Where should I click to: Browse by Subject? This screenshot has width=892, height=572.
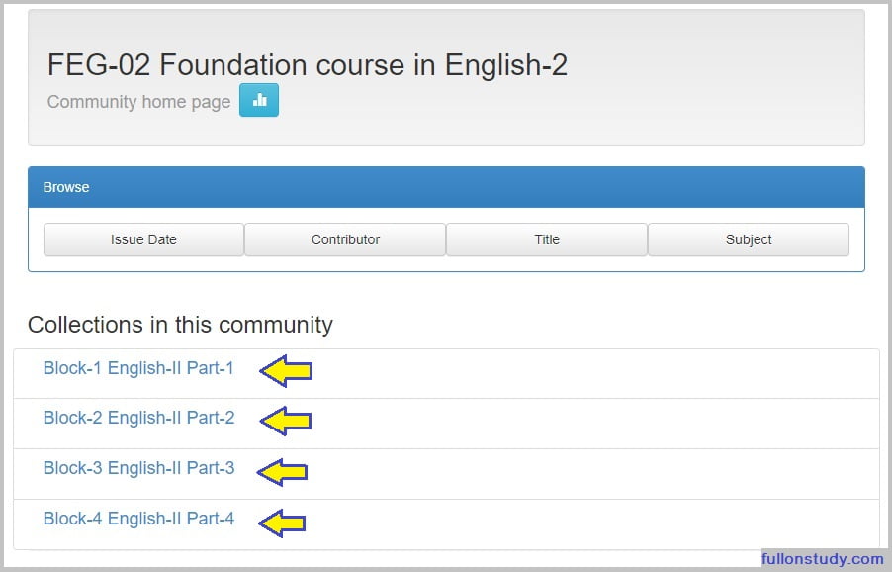(749, 239)
